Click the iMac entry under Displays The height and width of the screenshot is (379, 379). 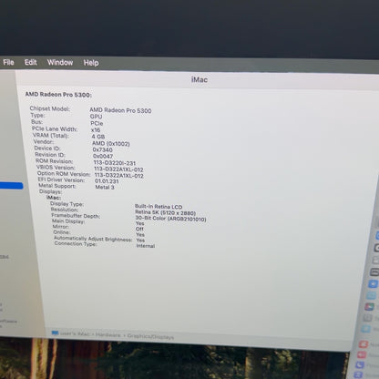[x=54, y=198]
